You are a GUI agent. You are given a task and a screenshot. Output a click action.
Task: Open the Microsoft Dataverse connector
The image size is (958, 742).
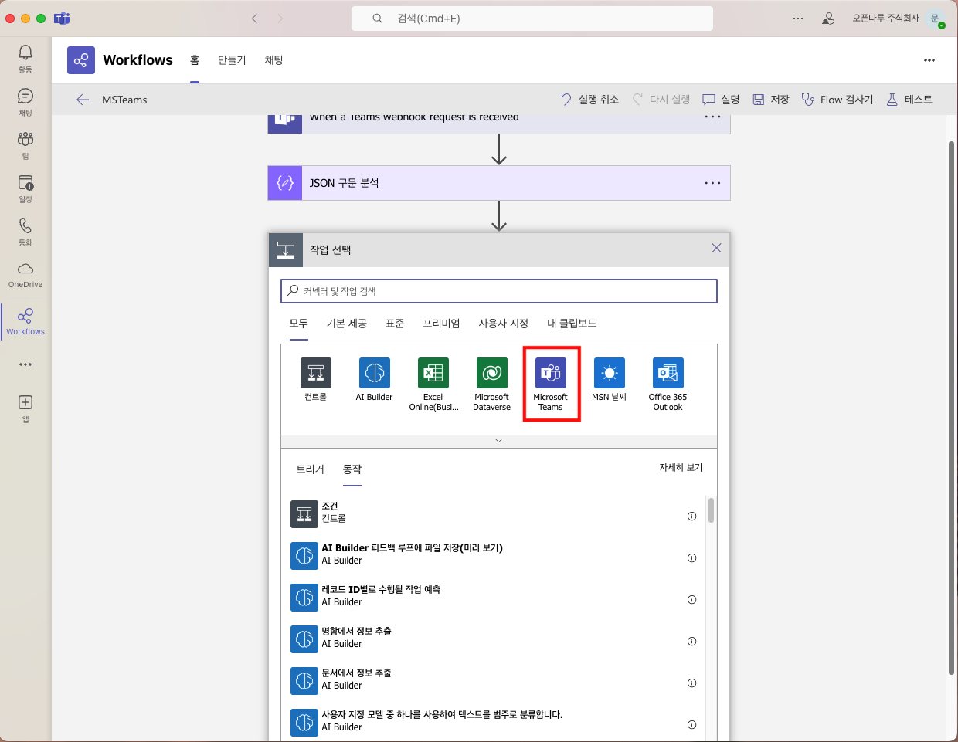tap(491, 374)
